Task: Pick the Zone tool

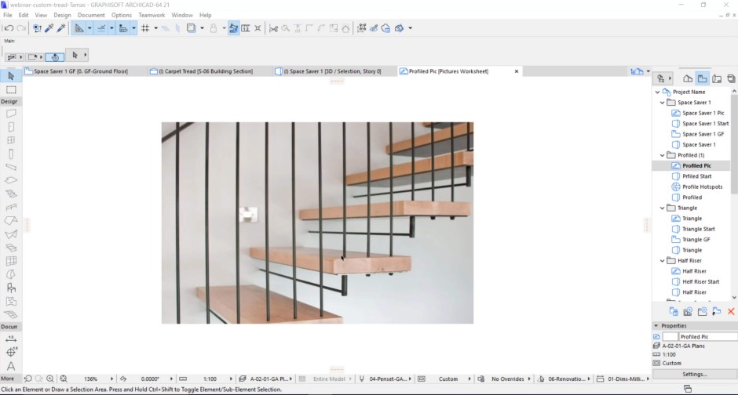Action: coord(11,301)
